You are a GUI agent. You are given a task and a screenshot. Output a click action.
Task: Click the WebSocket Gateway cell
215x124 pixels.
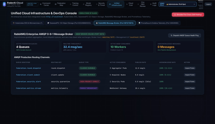pos(118,88)
